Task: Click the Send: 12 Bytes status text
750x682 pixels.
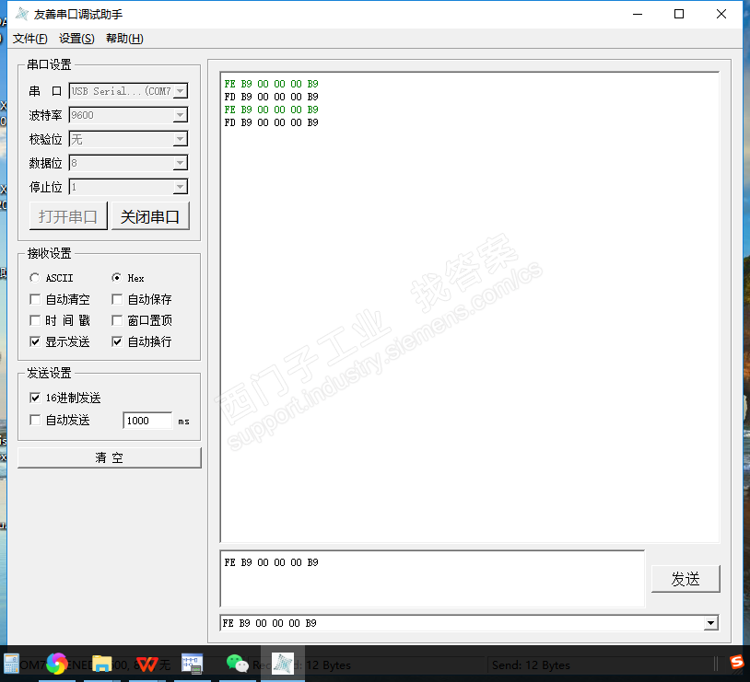Action: (531, 665)
